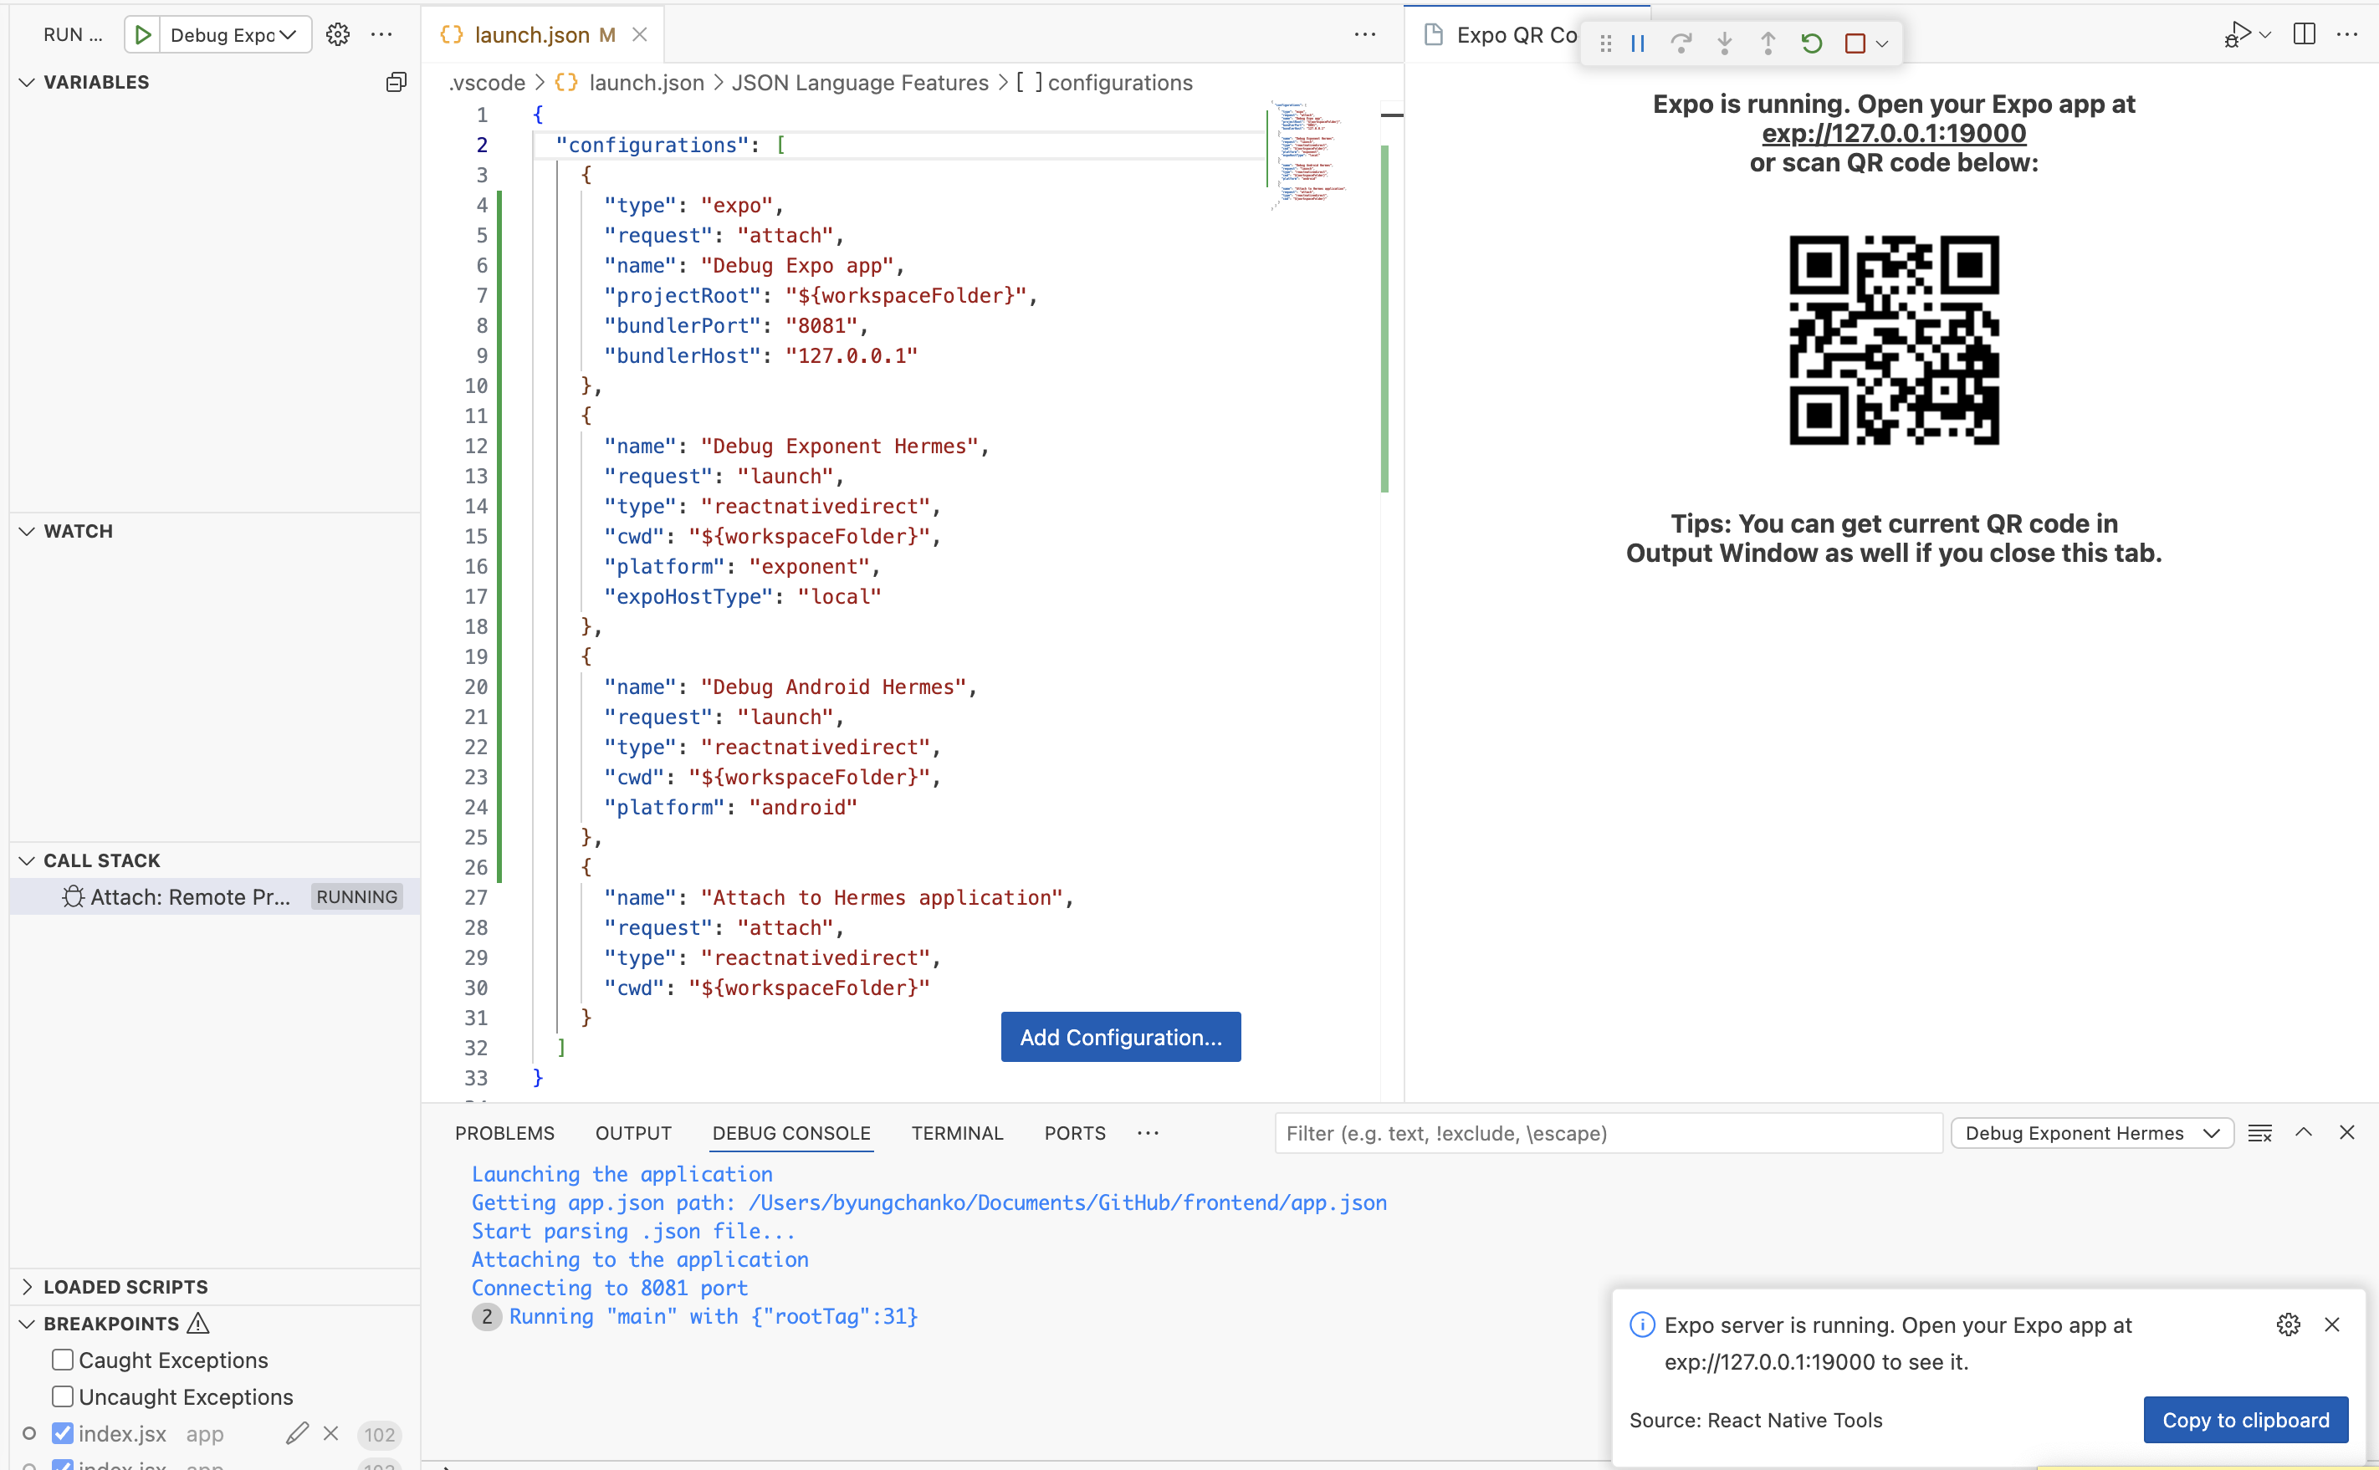Click the Step Into debug icon

1724,43
